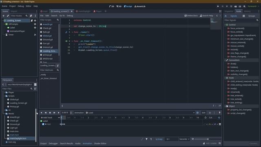The width and height of the screenshot is (261, 147).
Task: Click the sort files icon in FileSystem
Action: [x=35, y=89]
